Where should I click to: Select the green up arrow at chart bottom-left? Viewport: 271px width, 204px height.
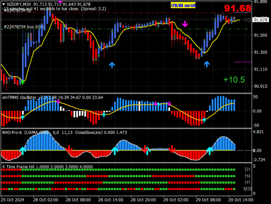[x=23, y=82]
